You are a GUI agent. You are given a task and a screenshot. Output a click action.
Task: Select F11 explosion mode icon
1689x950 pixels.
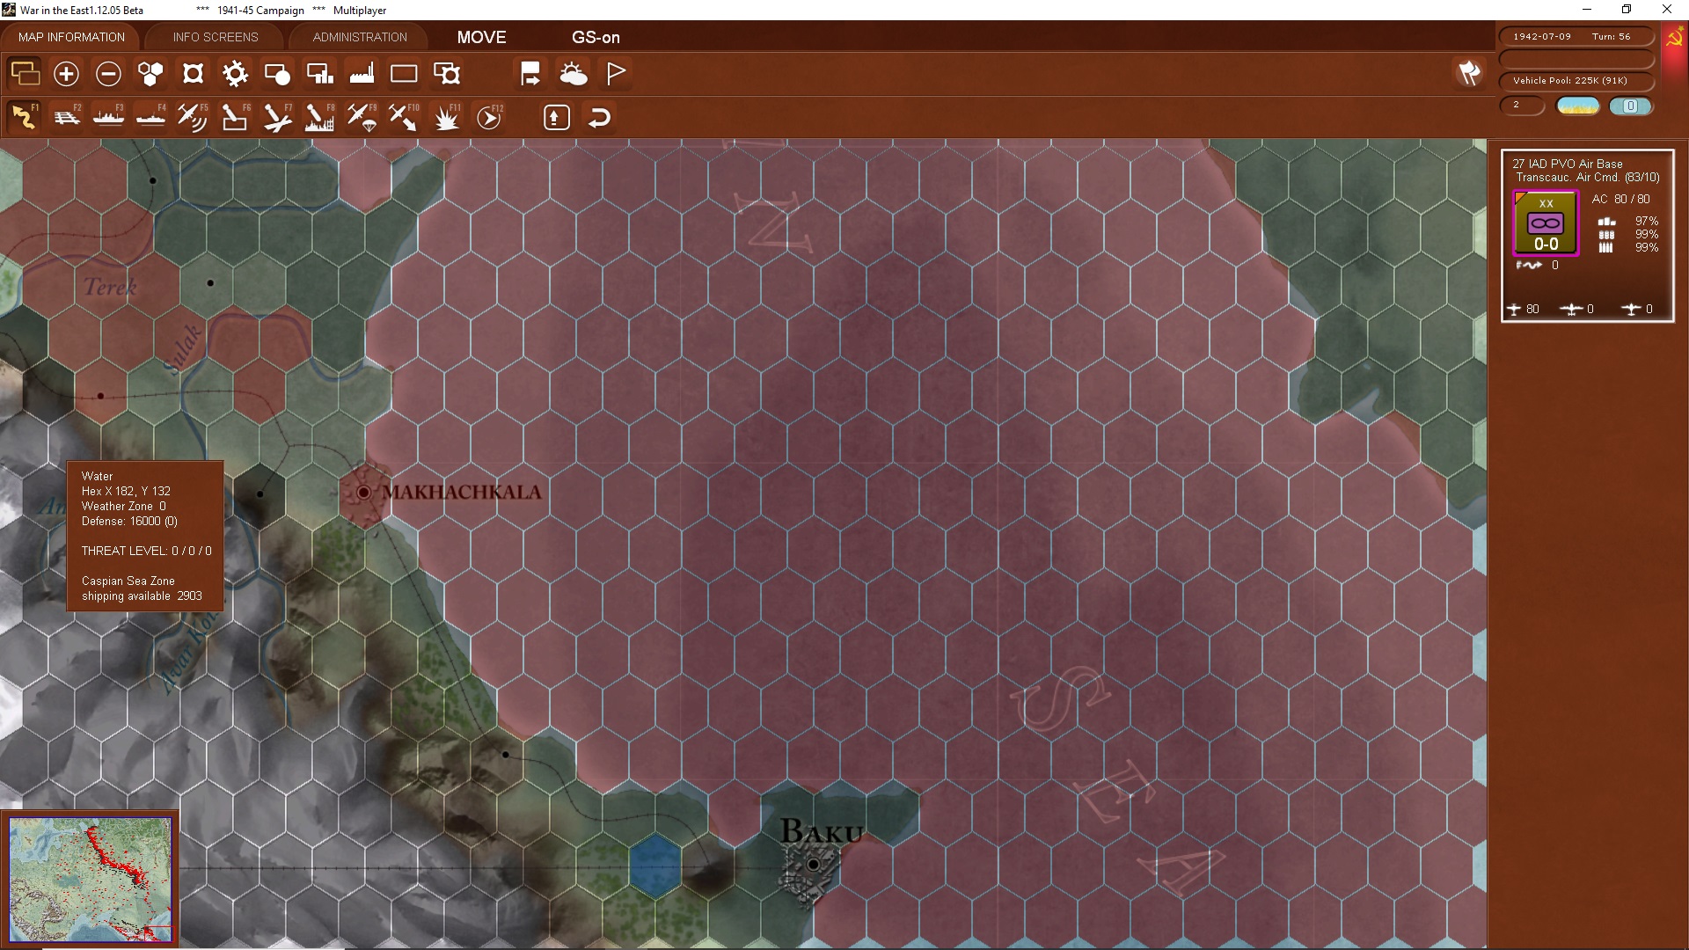point(447,117)
